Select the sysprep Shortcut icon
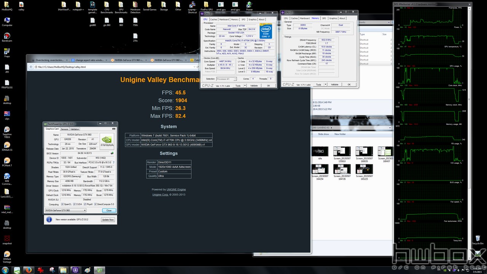The height and width of the screenshot is (274, 487). [193, 7]
